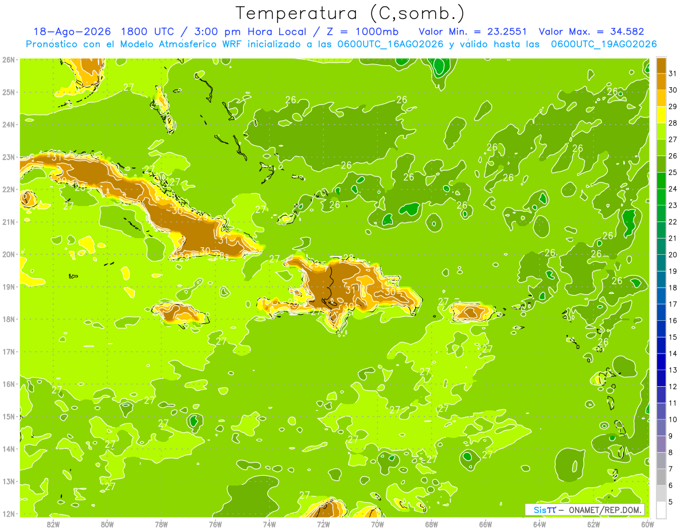This screenshot has height=532, width=688.
Task: Click the 18N latitude axis label
Action: 9,319
